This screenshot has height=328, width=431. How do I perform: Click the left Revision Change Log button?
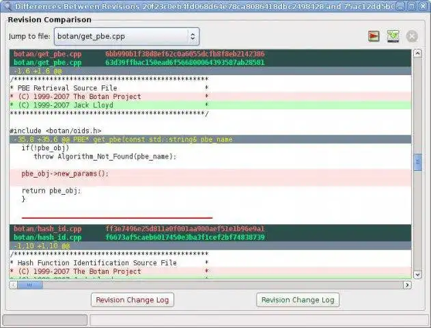pos(133,300)
